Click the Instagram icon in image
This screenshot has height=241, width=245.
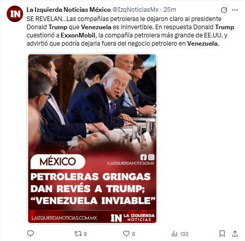click(151, 157)
